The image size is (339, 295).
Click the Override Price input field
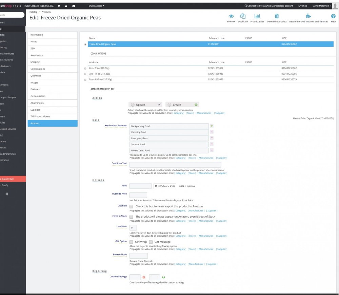(x=138, y=195)
